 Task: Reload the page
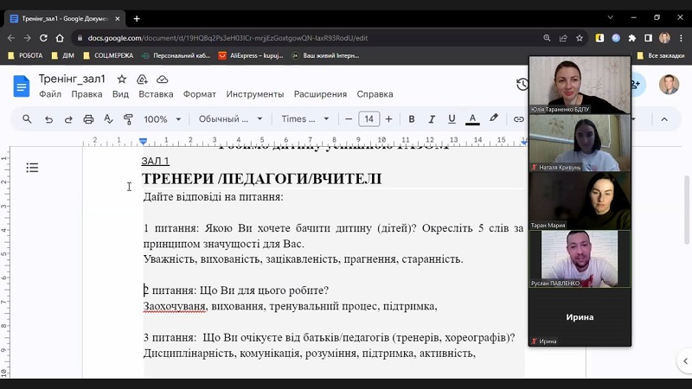click(x=43, y=38)
